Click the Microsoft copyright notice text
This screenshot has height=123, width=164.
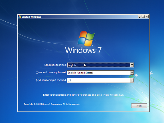[52, 104]
